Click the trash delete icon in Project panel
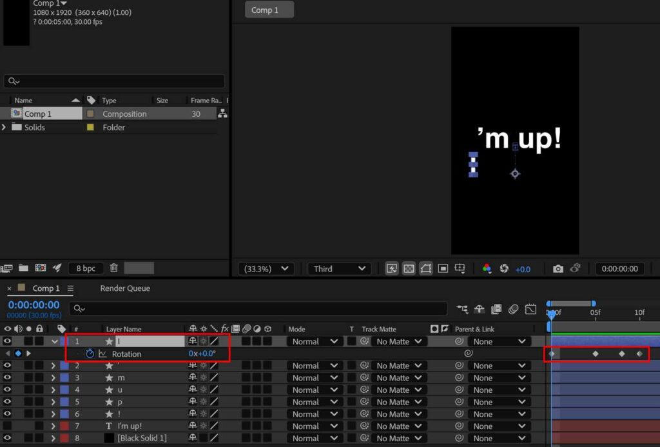This screenshot has height=447, width=660. (113, 268)
